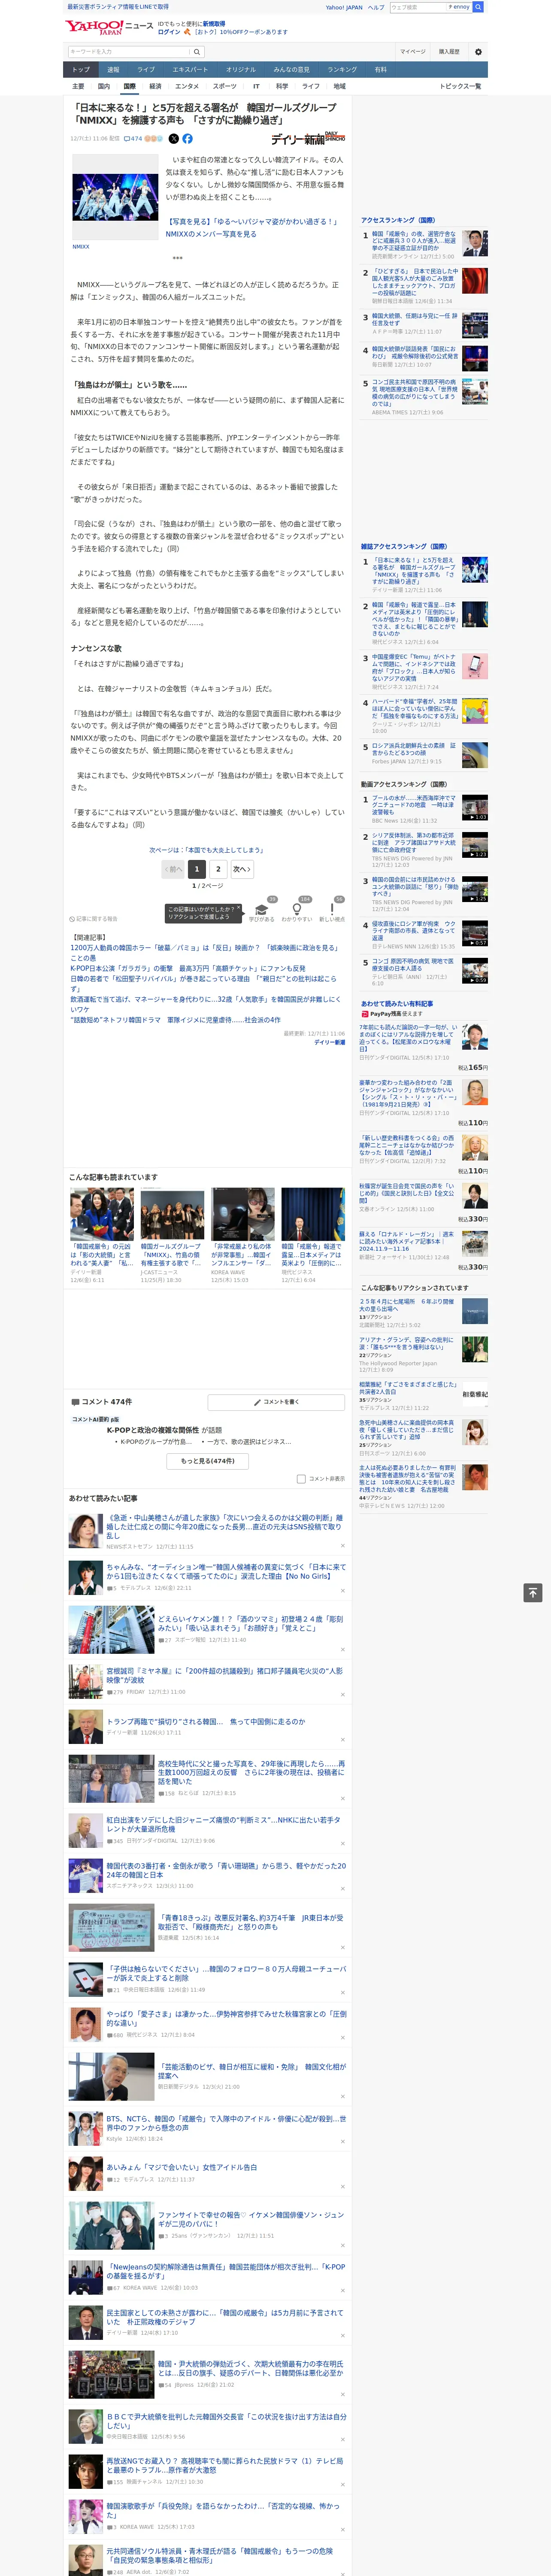The height and width of the screenshot is (2576, 551).
Task: Select the 有料 navigation tab
Action: pos(380,70)
